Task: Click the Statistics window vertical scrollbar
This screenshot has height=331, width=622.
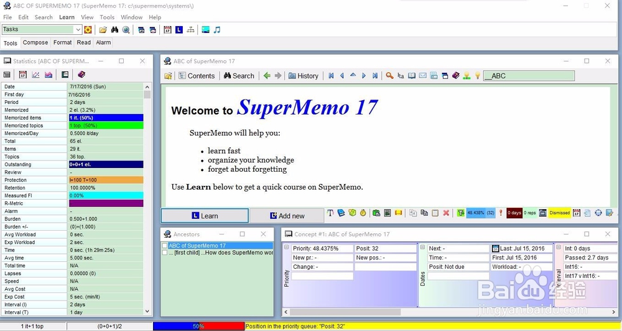Action: (147, 199)
